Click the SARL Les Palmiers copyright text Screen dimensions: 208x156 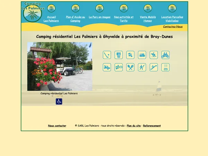[100, 125]
